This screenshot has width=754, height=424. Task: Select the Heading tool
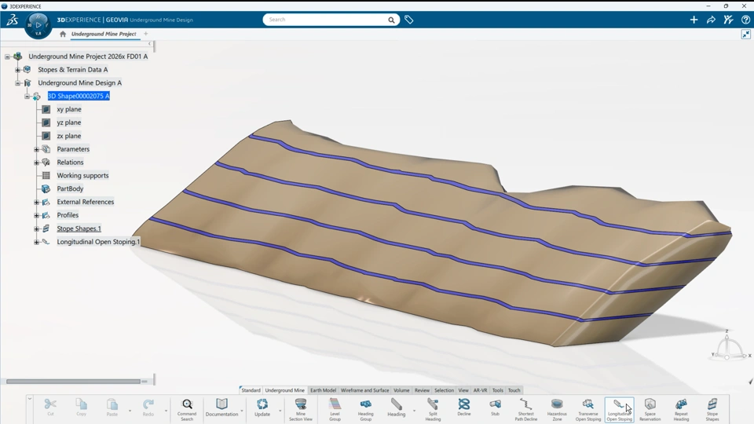(x=396, y=408)
